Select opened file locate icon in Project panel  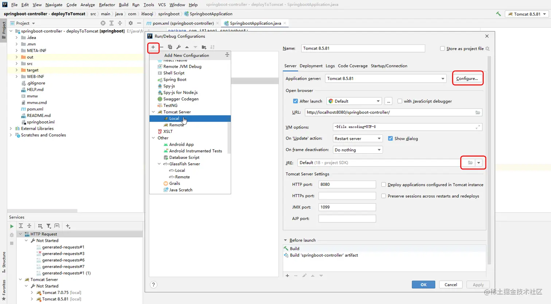tap(103, 23)
